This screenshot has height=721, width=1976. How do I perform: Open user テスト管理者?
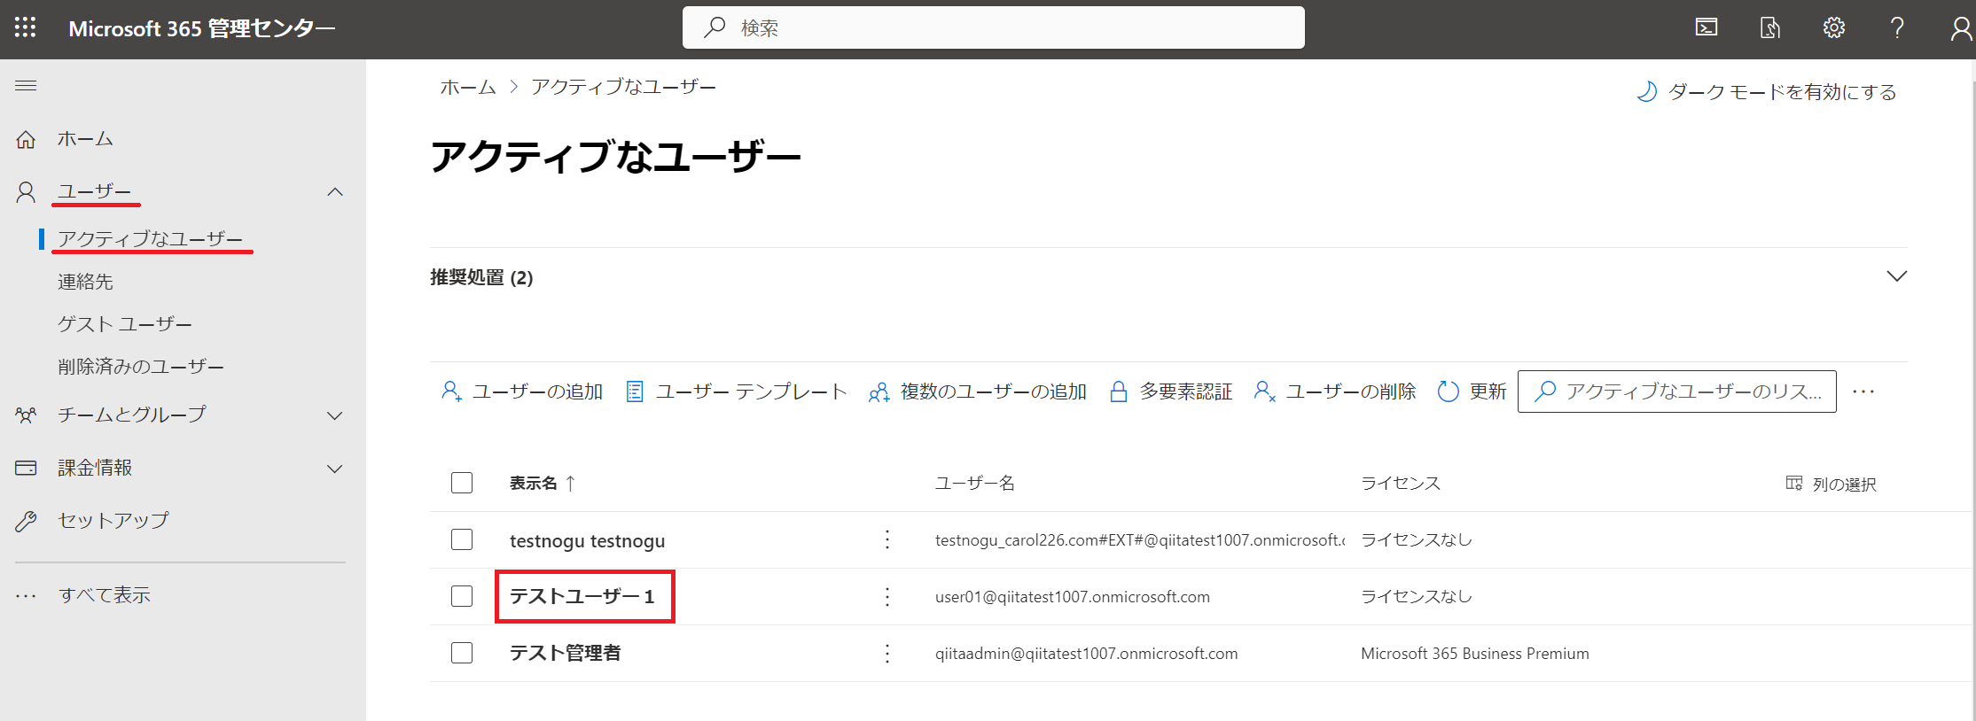566,653
